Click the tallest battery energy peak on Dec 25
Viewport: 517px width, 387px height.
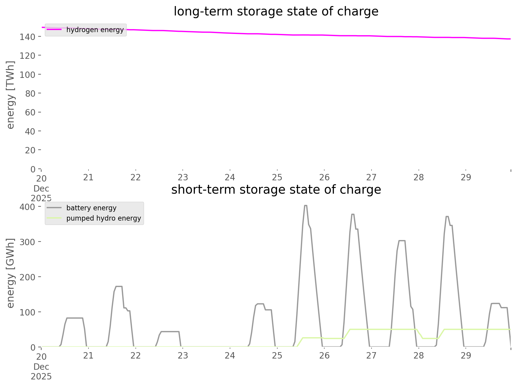tap(305, 206)
